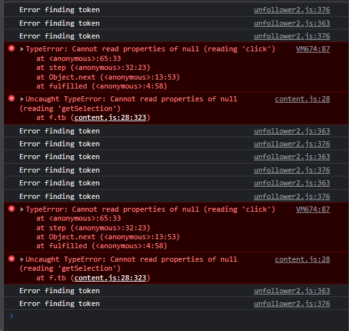The image size is (349, 331).
Task: Open the bottommost unfollower2.js:376 source link
Action: click(x=292, y=303)
